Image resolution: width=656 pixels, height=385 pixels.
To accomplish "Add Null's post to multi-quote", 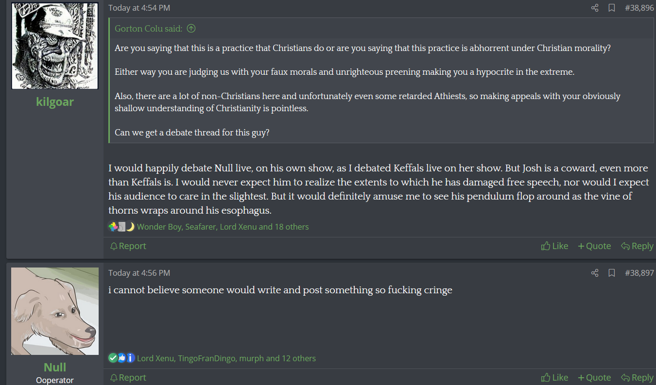I will (594, 378).
